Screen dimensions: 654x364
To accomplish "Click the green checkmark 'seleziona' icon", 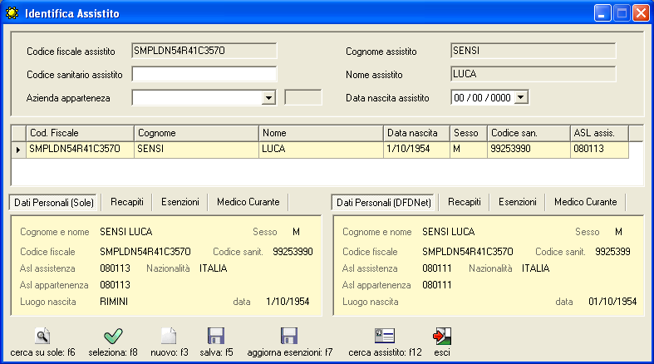I will pyautogui.click(x=113, y=336).
